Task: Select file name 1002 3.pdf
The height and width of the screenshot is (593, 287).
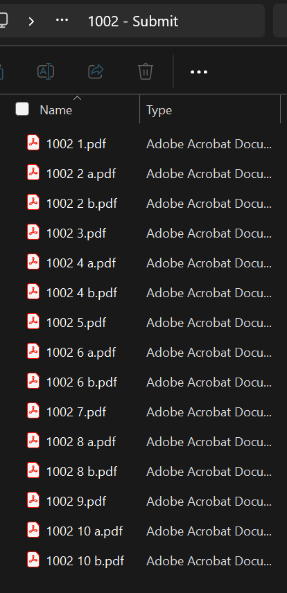Action: (x=76, y=233)
